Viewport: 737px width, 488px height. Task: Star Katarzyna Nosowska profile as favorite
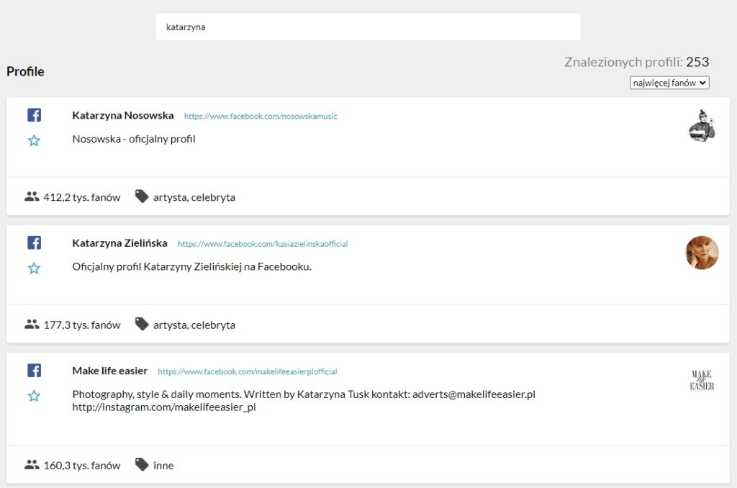tap(34, 140)
